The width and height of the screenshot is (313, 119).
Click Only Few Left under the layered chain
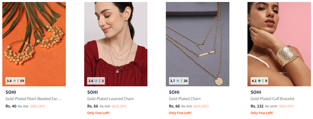point(98,113)
